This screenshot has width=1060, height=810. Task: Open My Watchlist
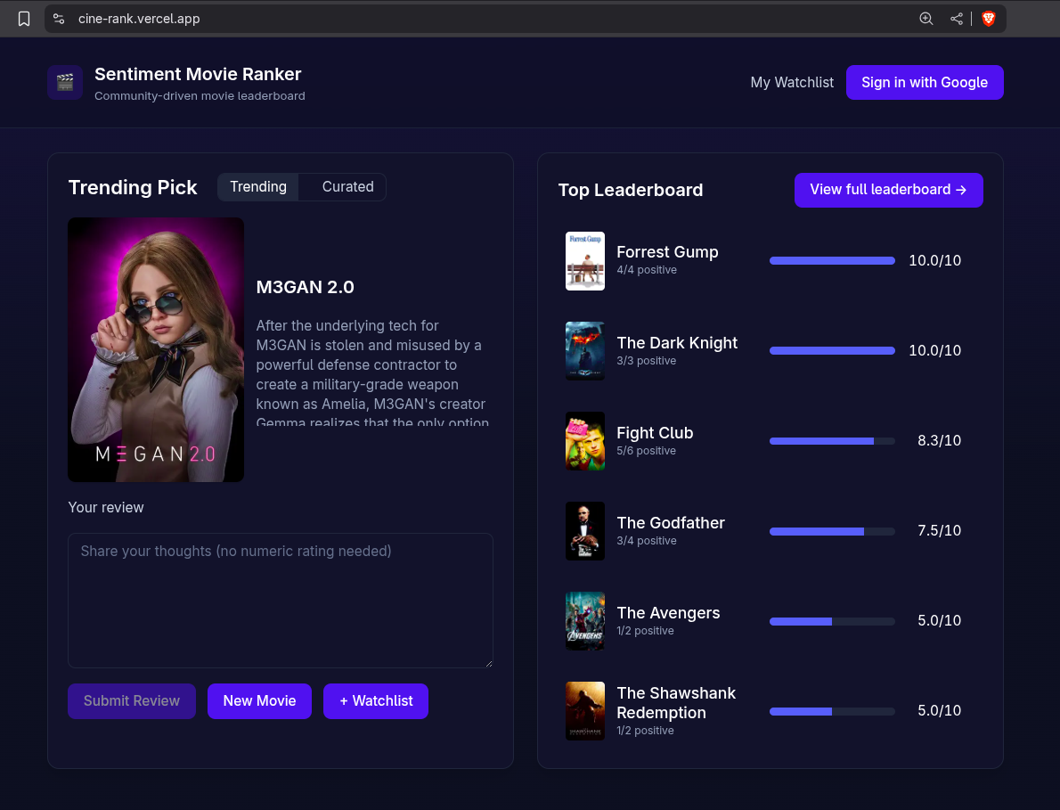pyautogui.click(x=792, y=82)
